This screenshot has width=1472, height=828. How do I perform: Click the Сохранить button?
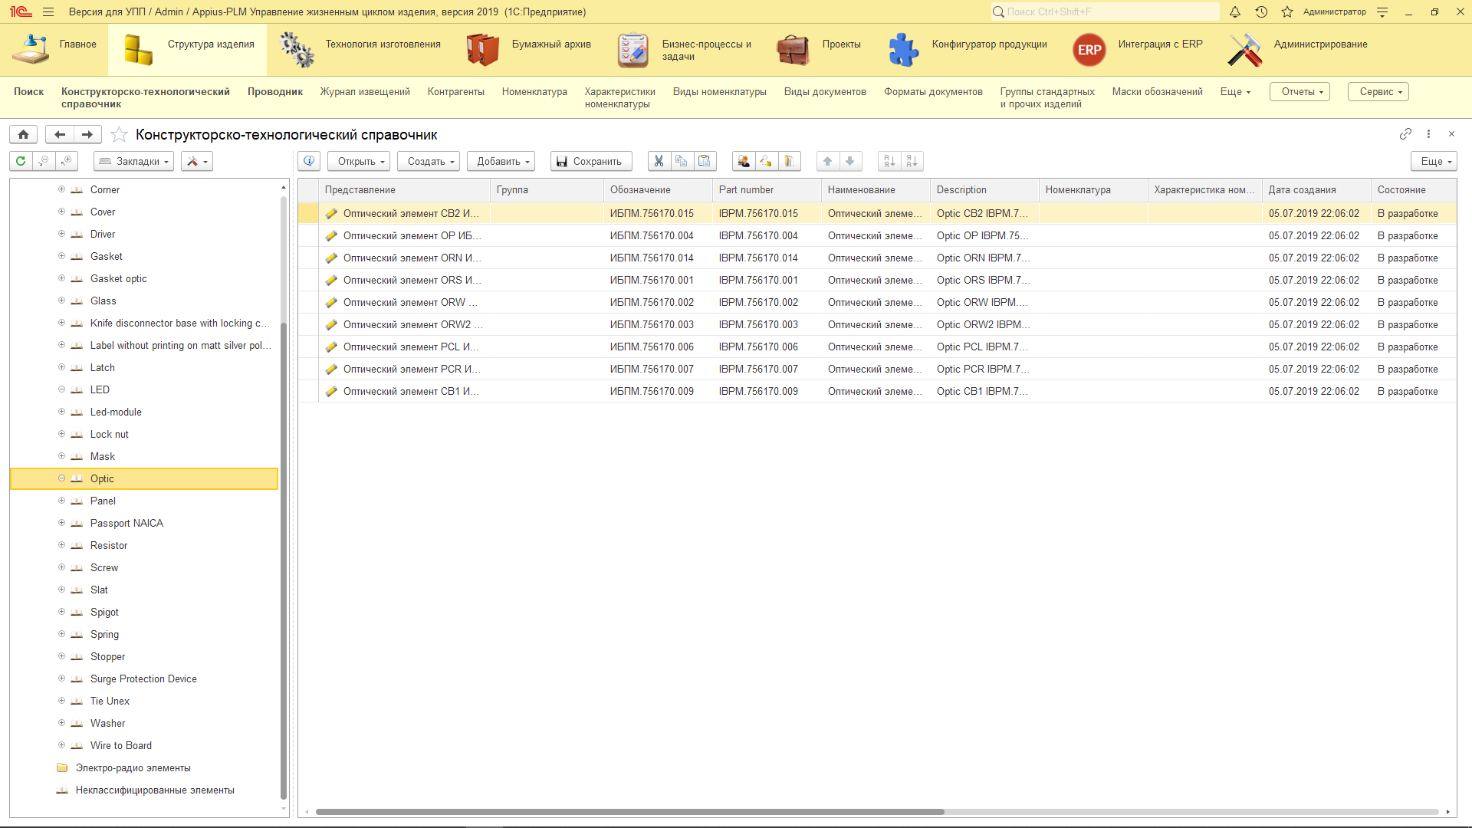(590, 161)
